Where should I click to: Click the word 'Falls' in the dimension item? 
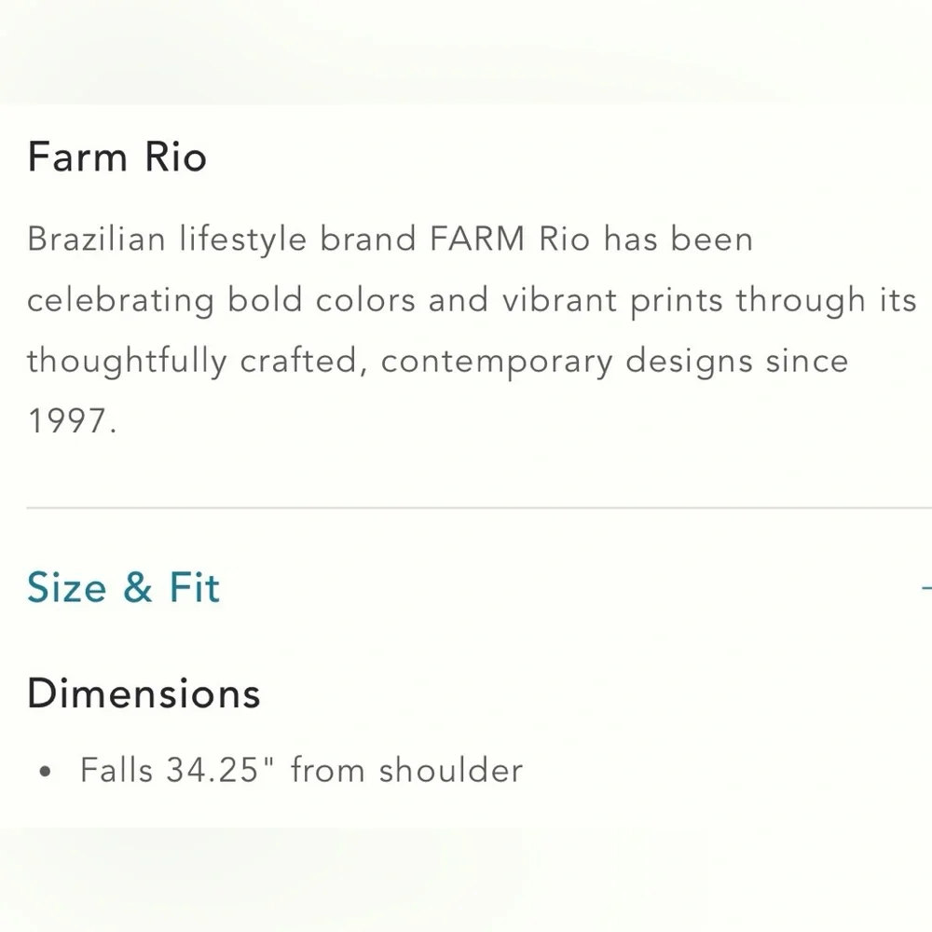point(116,771)
